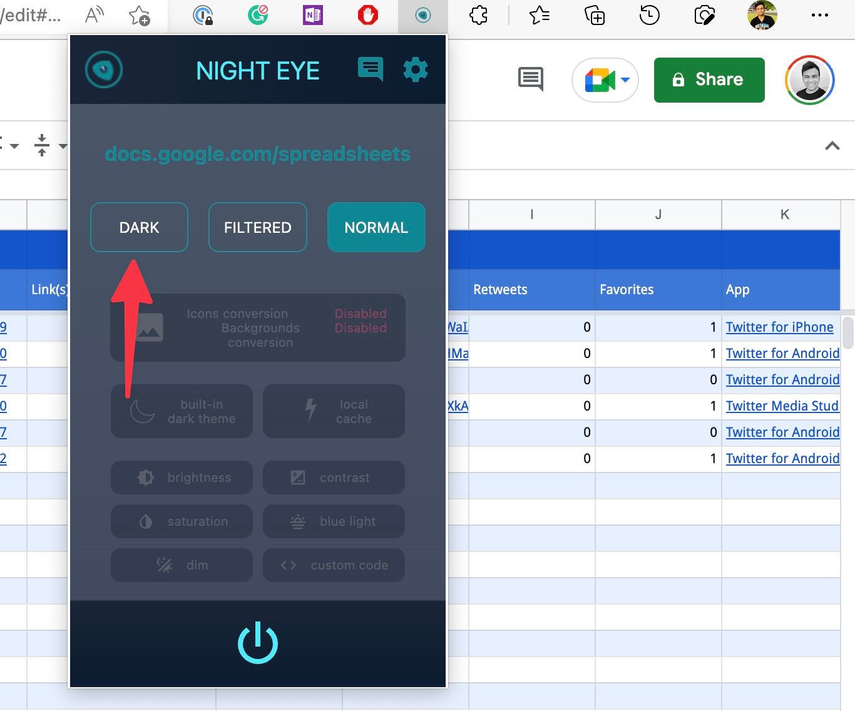Switch to DARK mode

tap(139, 227)
